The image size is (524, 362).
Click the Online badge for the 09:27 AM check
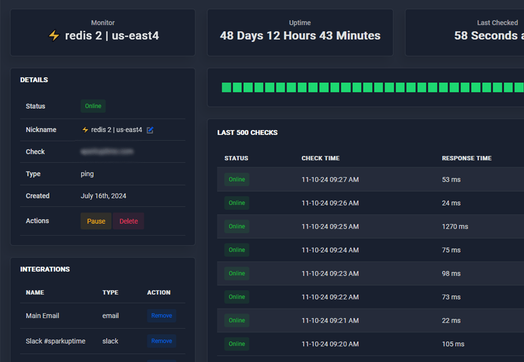[x=236, y=179]
